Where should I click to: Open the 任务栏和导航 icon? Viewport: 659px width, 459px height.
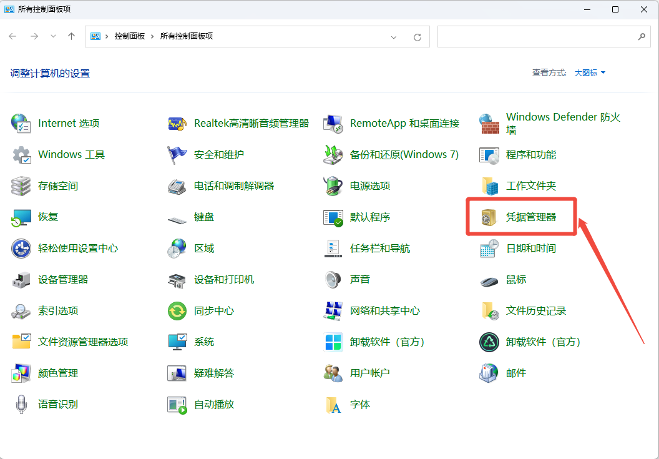(x=333, y=248)
